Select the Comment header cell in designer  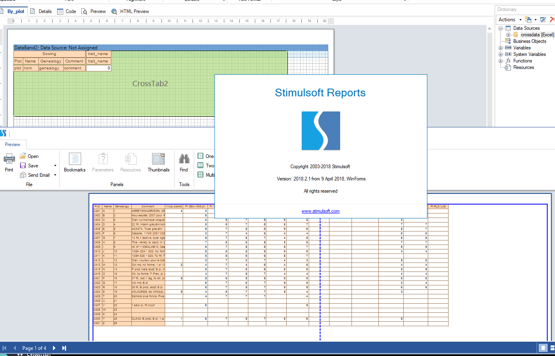(x=74, y=61)
